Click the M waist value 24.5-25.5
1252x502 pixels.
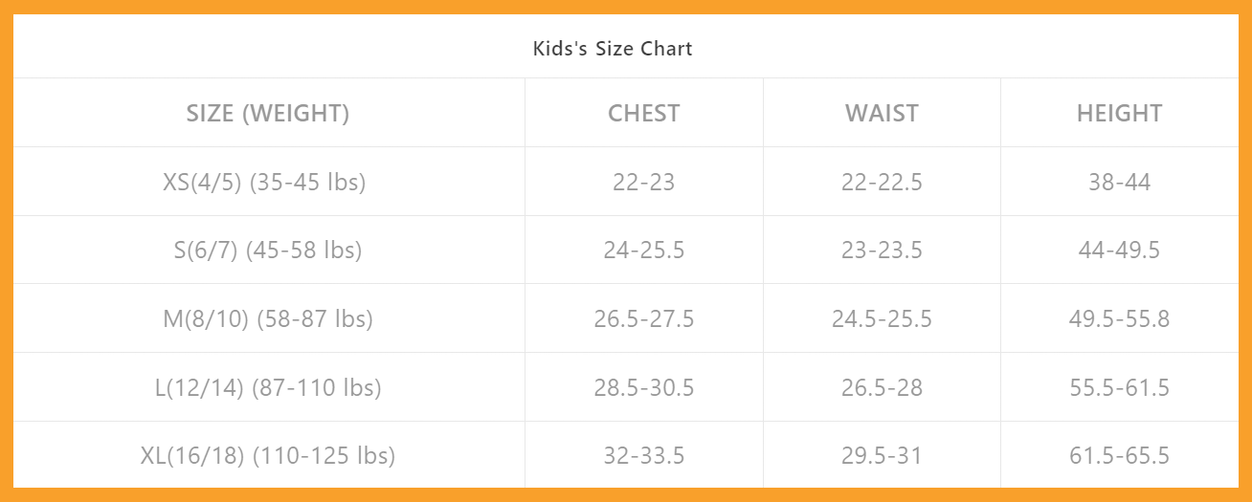(882, 318)
